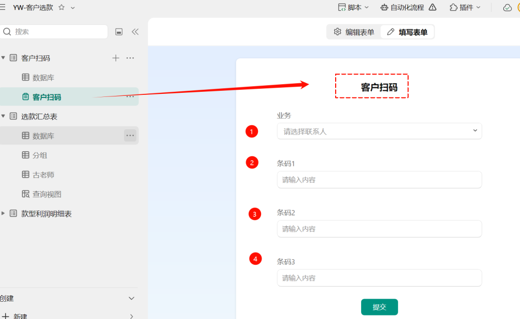Click the 条码1 field label
This screenshot has width=520, height=319.
point(286,164)
